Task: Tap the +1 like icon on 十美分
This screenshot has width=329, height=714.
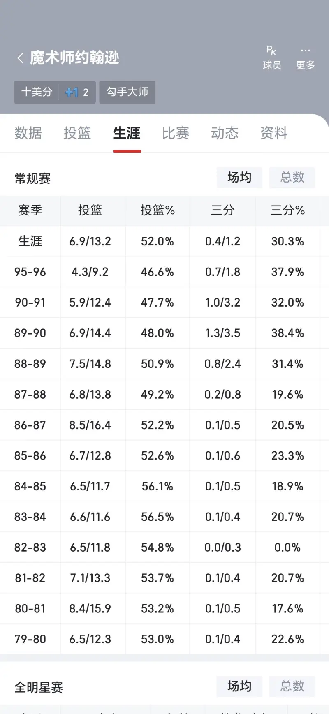Action: coord(72,92)
